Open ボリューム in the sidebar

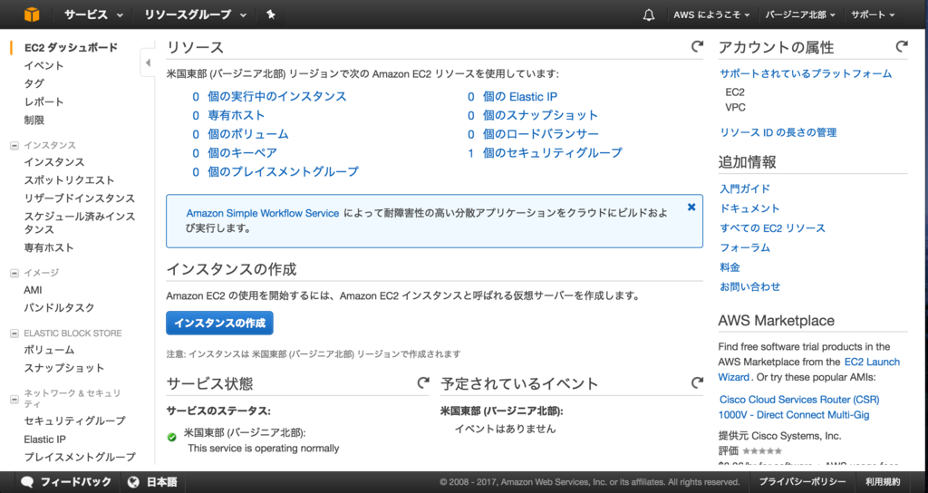coord(49,351)
